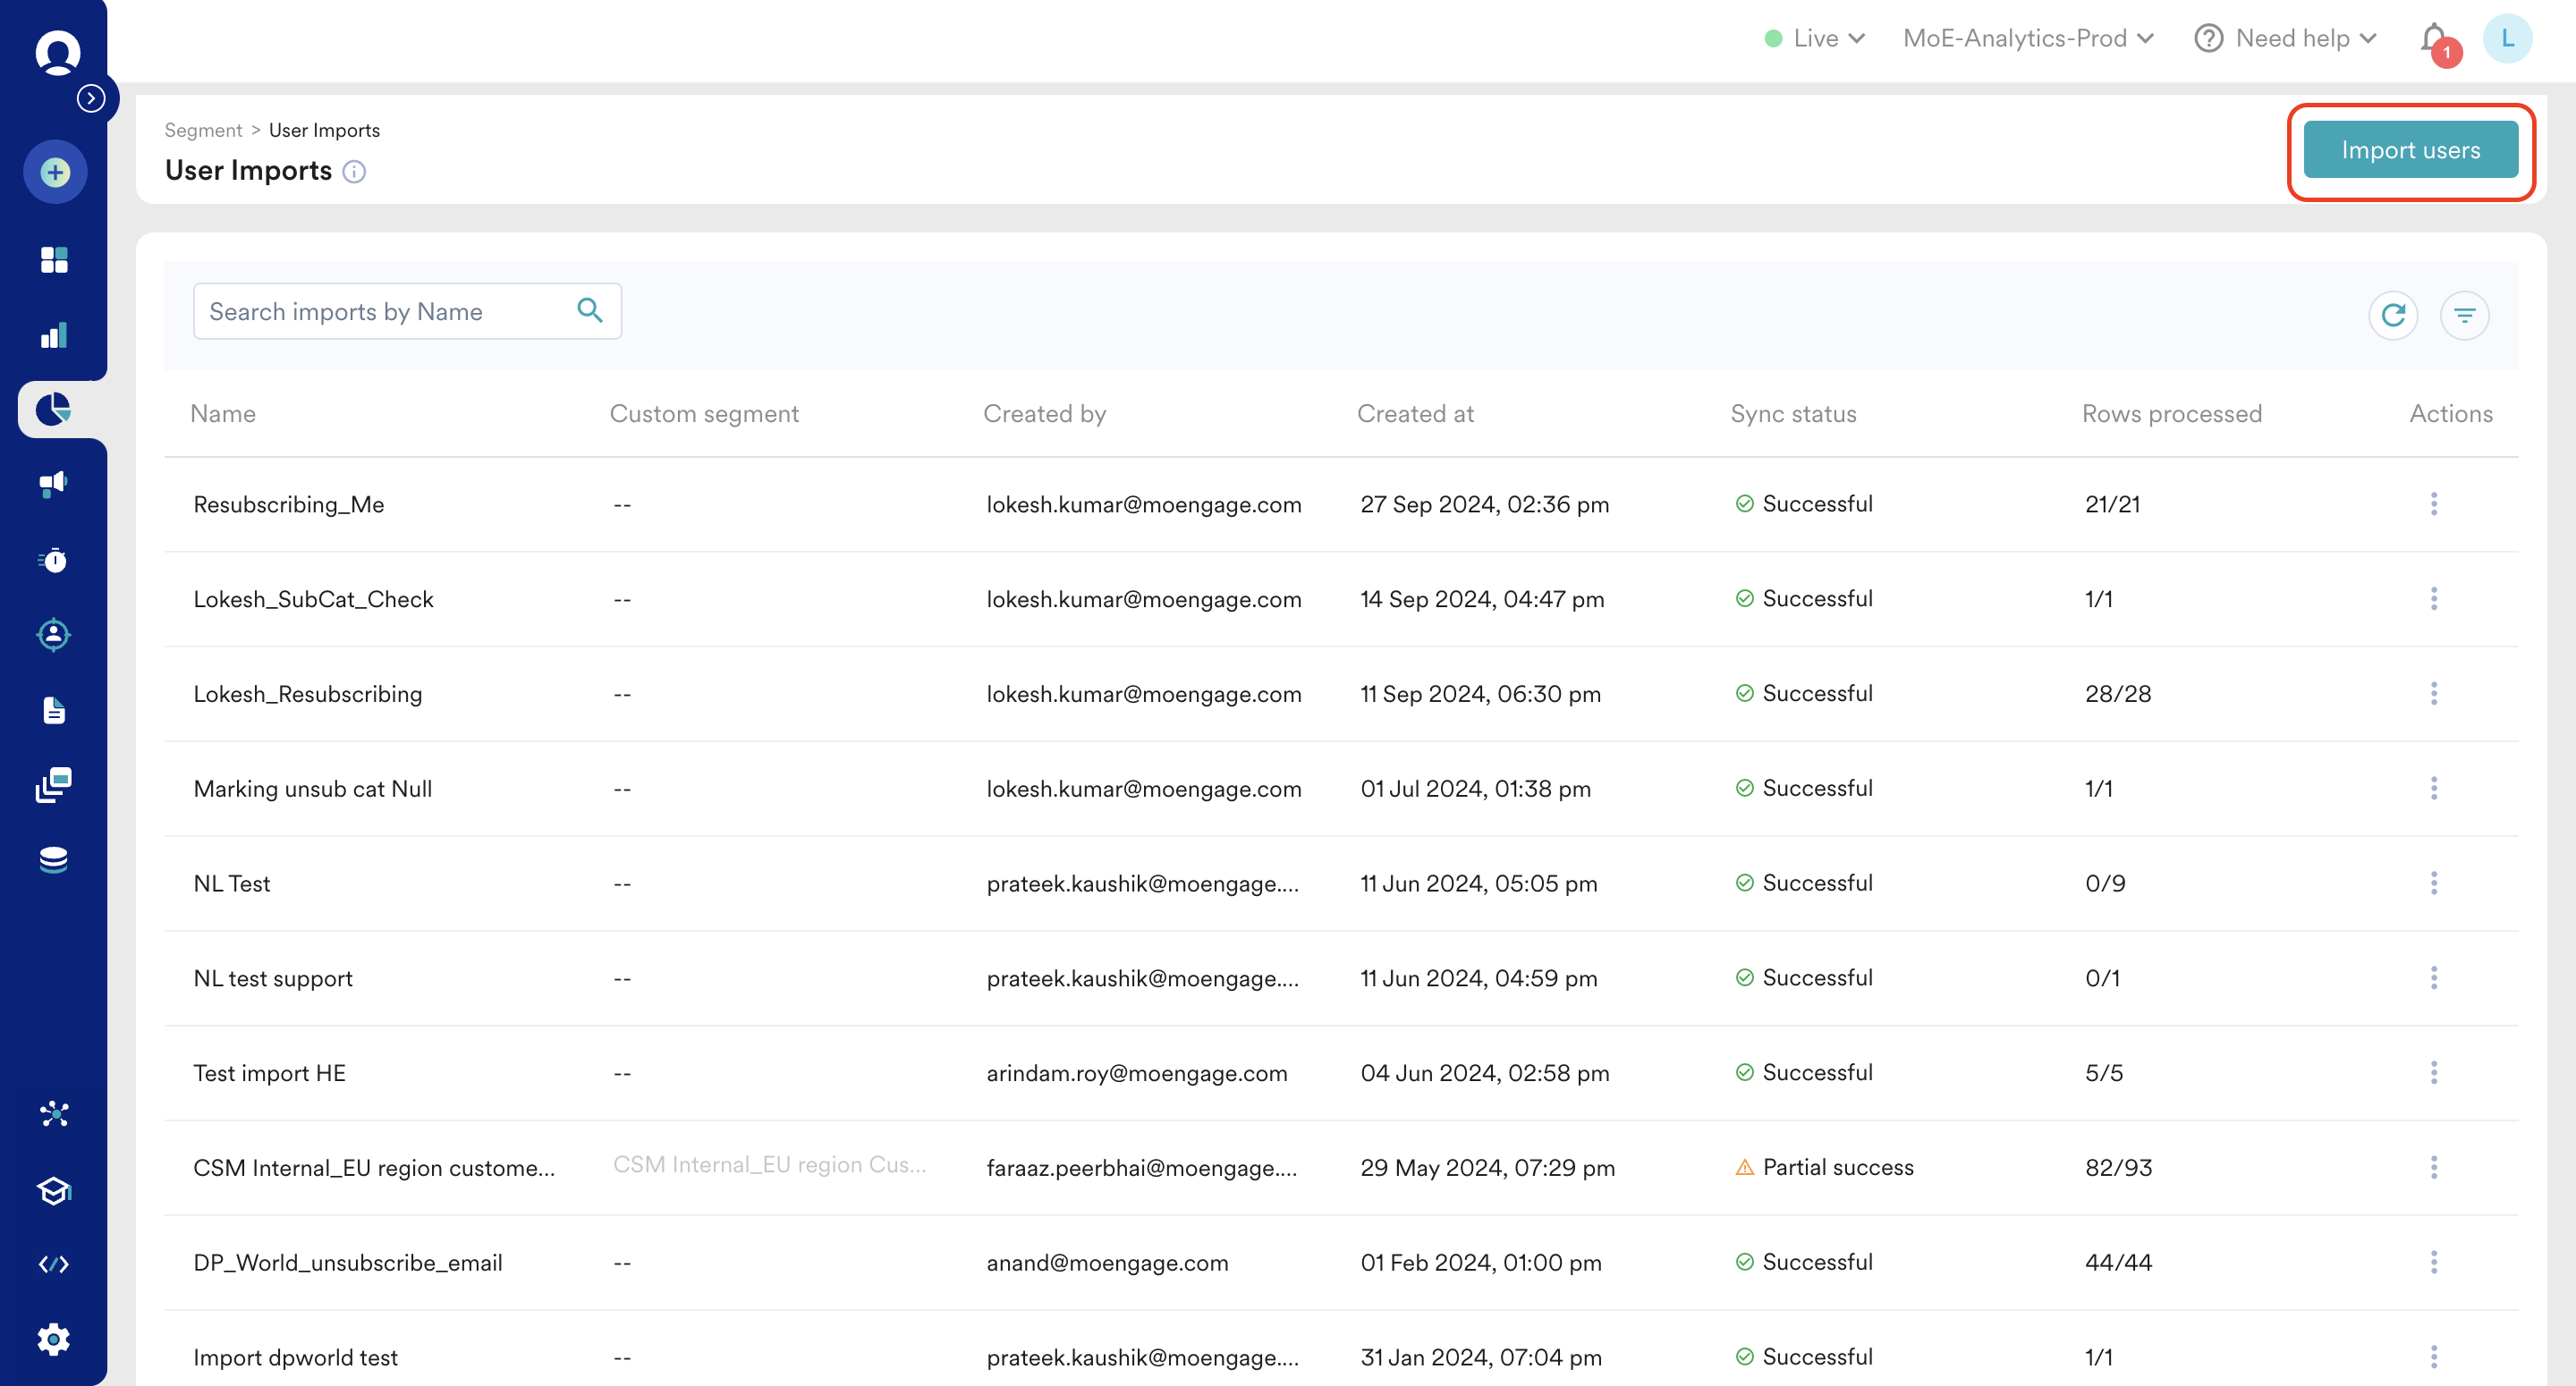
Task: Expand the left sidebar with arrow
Action: [x=91, y=98]
